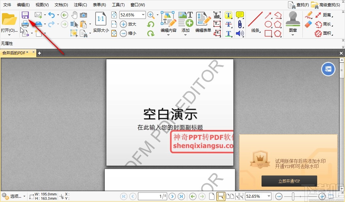This screenshot has height=202, width=345.
Task: Click the 查找(F) find button
Action: [x=298, y=5]
